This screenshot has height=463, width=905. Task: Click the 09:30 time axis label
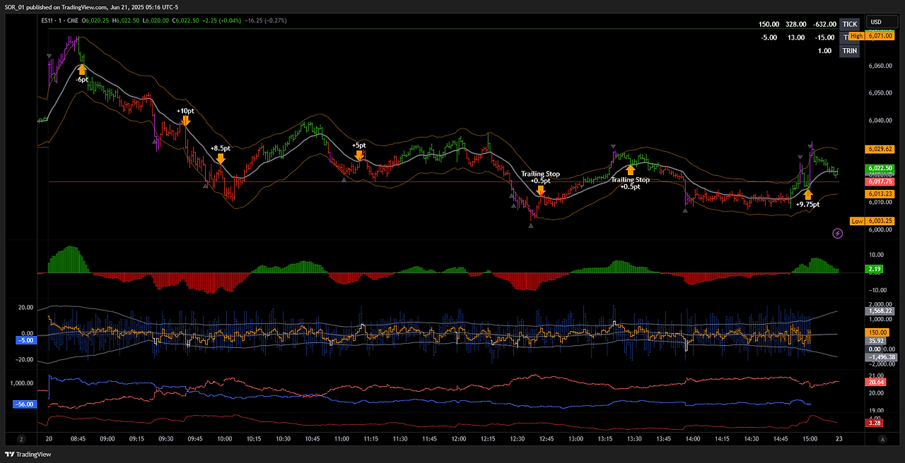pyautogui.click(x=165, y=439)
